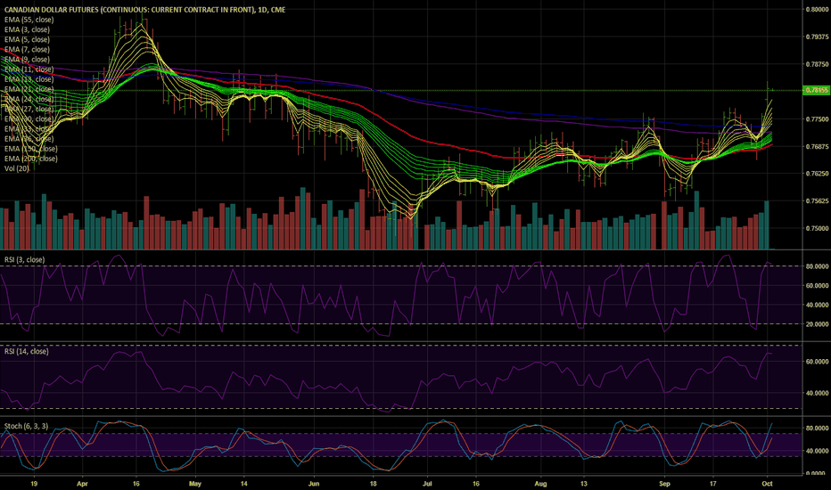Select the EMA (11, close) legend entry
The image size is (831, 490).
point(29,69)
